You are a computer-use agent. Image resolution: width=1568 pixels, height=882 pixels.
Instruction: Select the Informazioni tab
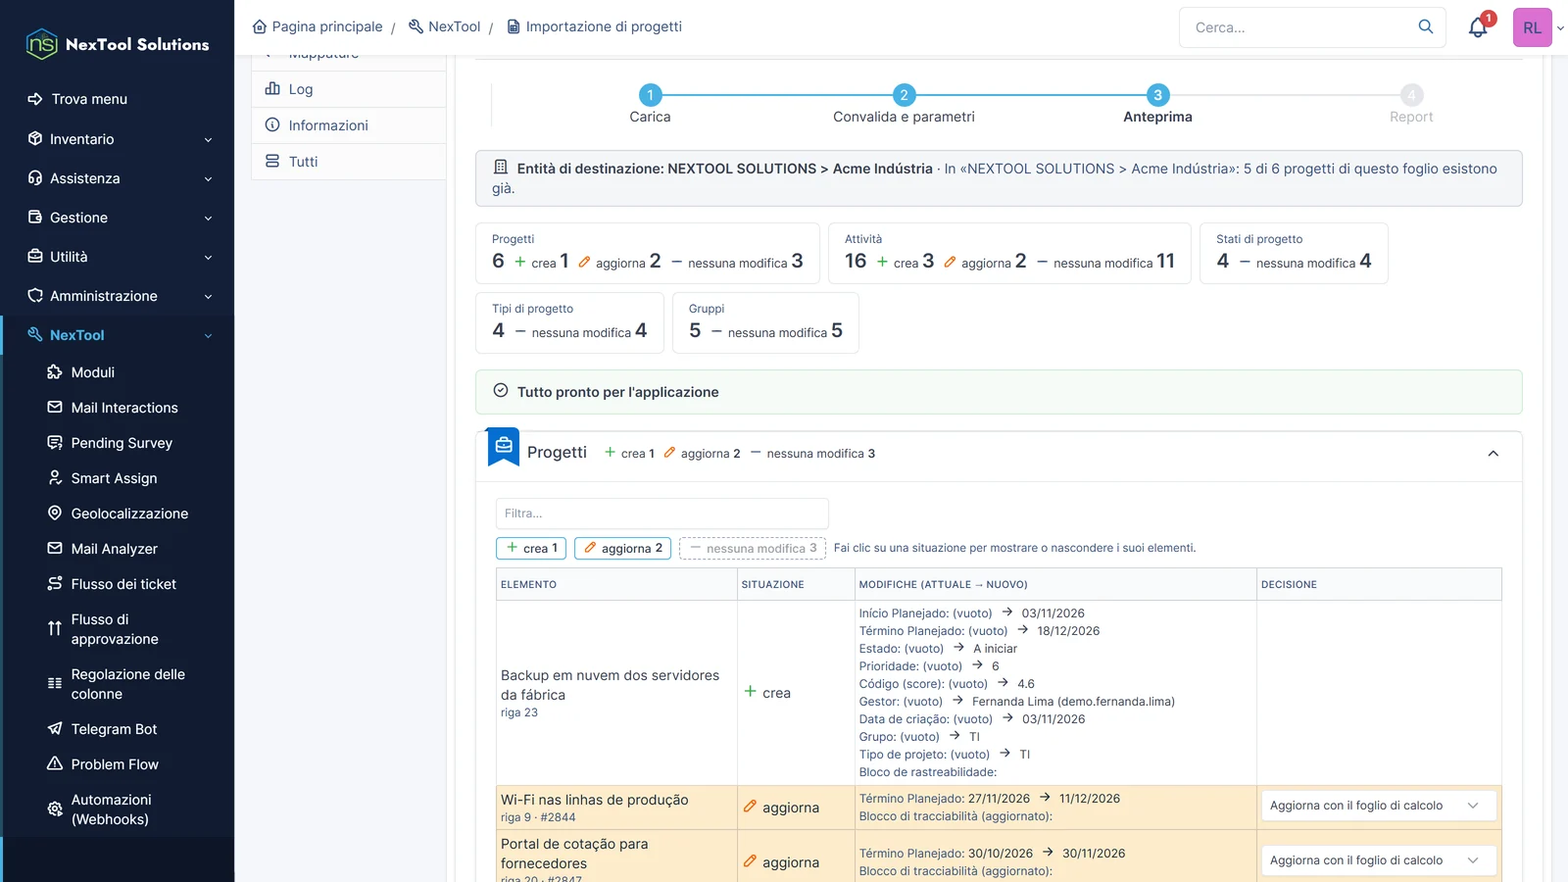[349, 125]
